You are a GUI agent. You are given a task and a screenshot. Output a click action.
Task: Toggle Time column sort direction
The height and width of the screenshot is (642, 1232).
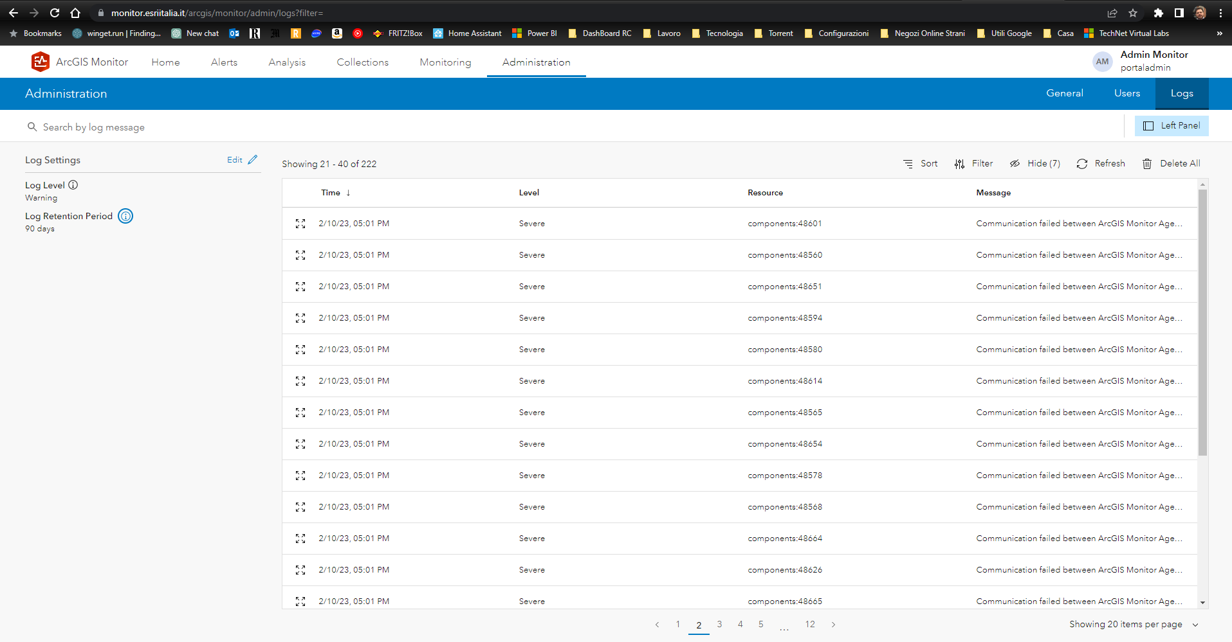[347, 192]
